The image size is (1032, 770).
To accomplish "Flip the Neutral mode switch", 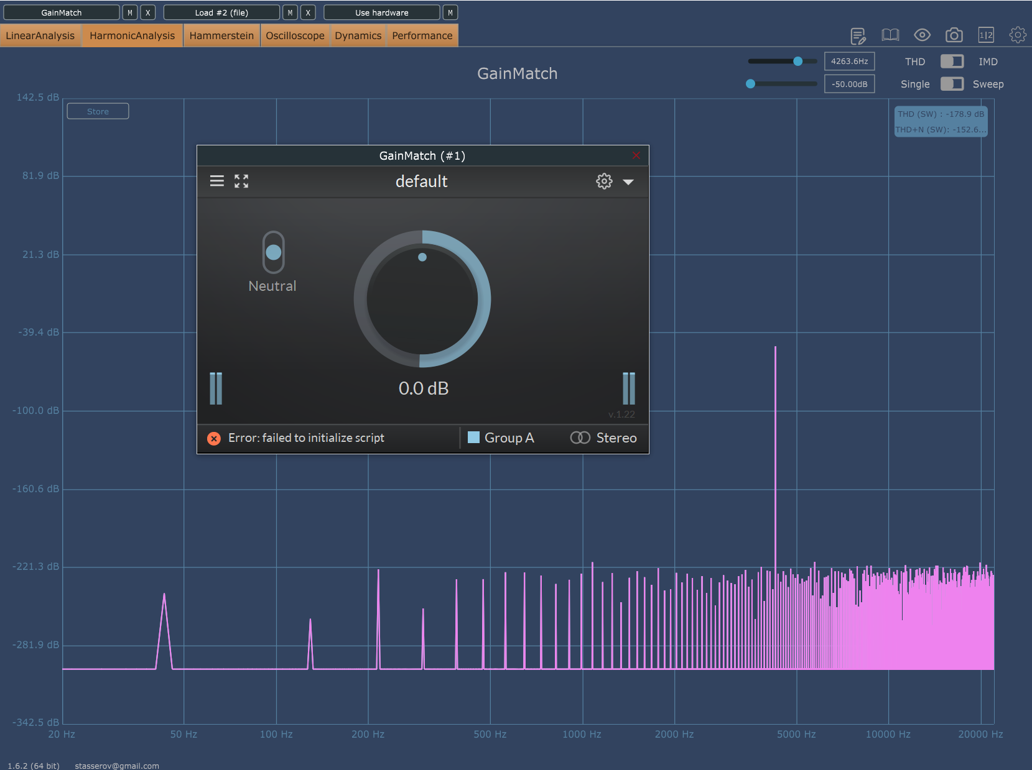I will click(273, 252).
